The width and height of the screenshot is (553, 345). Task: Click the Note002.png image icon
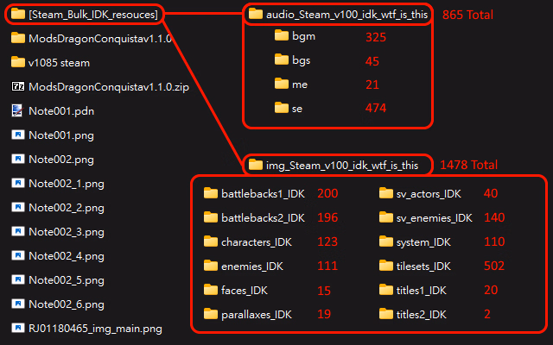(x=18, y=159)
